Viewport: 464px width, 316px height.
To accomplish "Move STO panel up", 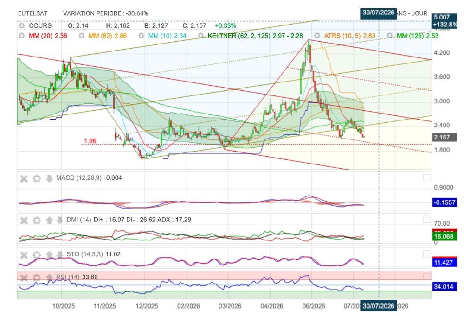I will (x=49, y=254).
